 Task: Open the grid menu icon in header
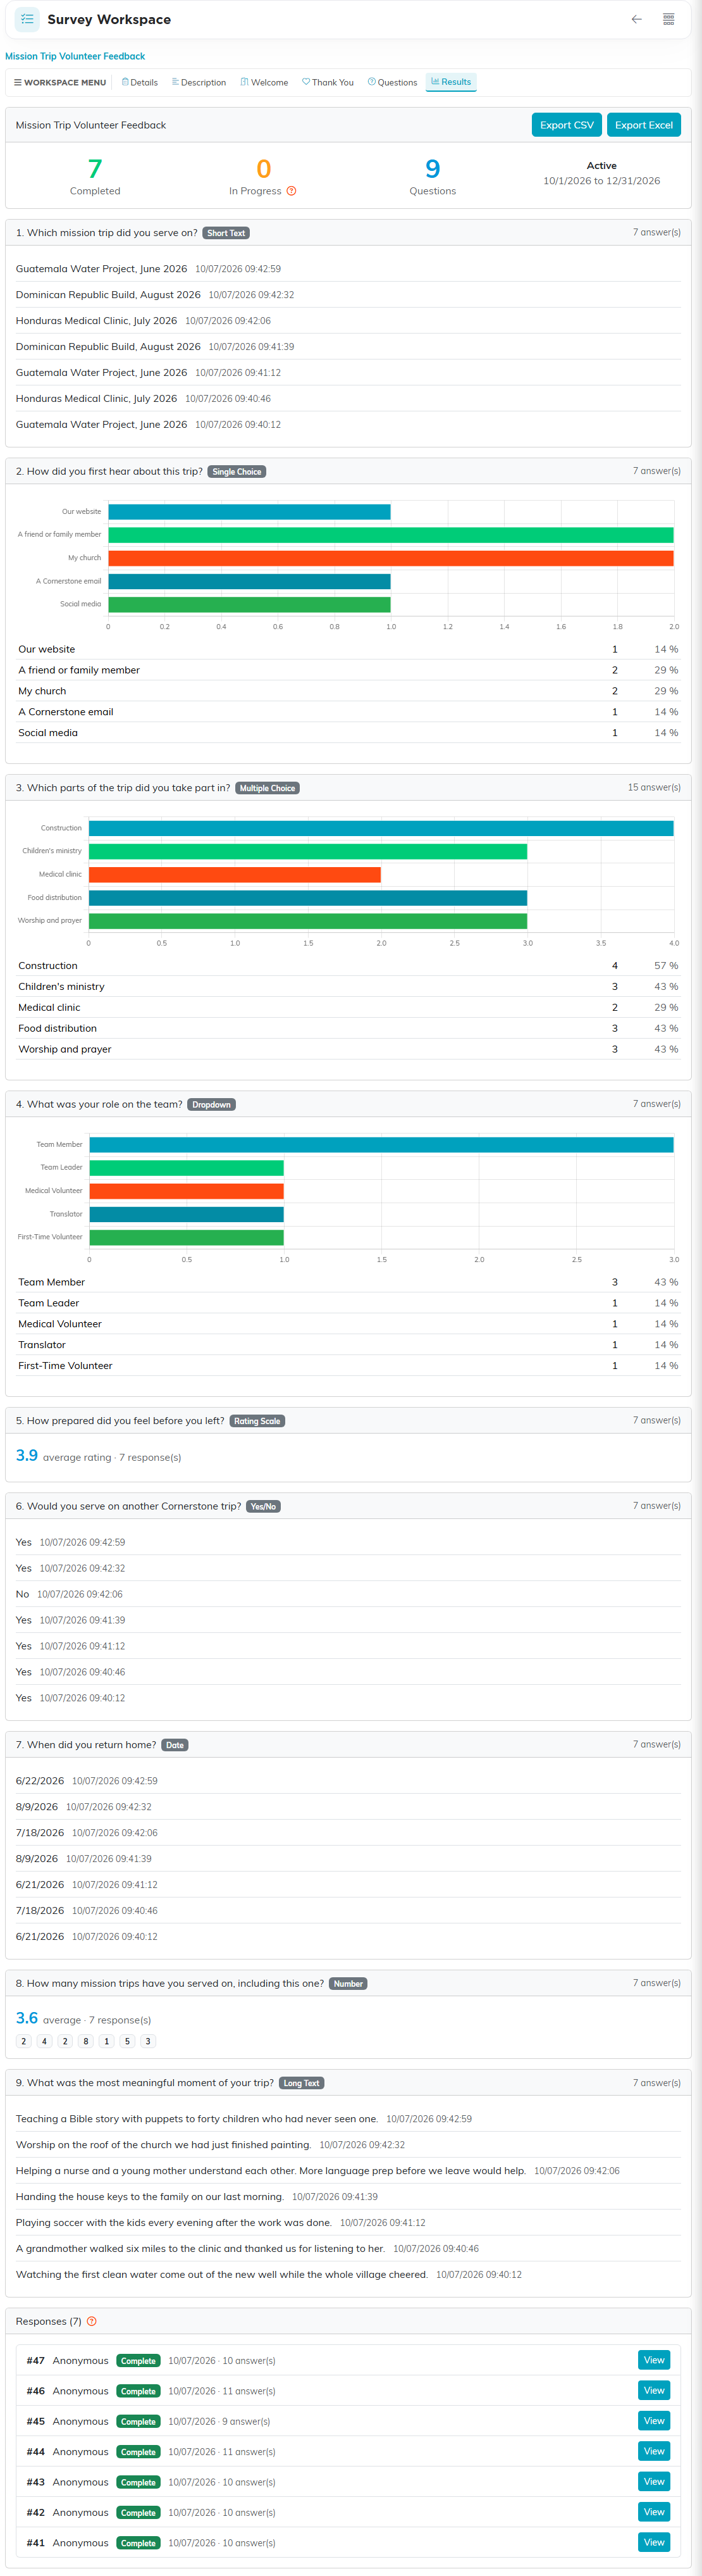[x=669, y=19]
